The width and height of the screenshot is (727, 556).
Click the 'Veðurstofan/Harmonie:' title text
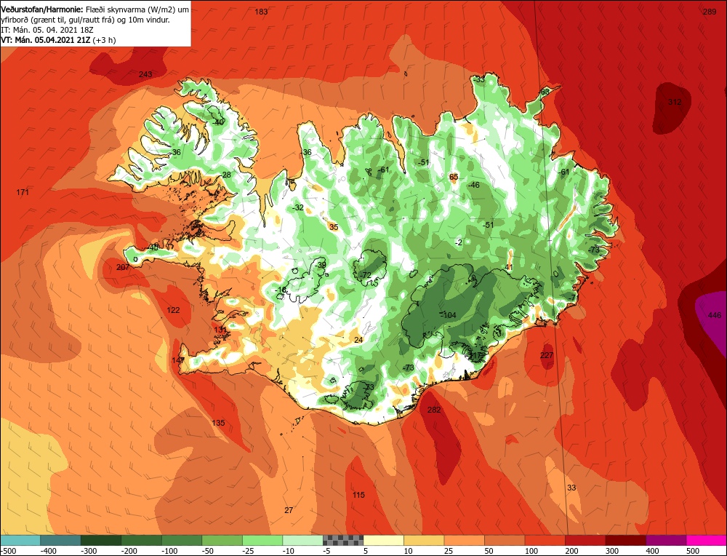point(42,9)
